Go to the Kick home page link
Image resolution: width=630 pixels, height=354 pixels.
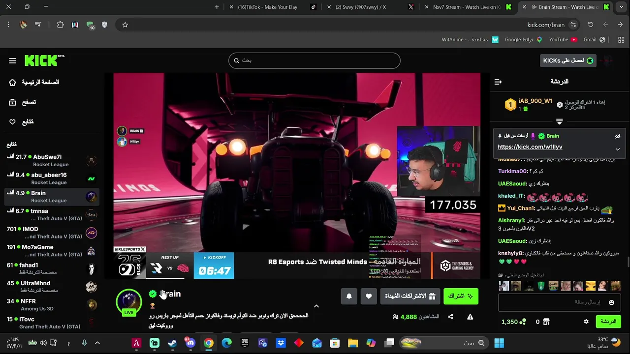pos(34,82)
